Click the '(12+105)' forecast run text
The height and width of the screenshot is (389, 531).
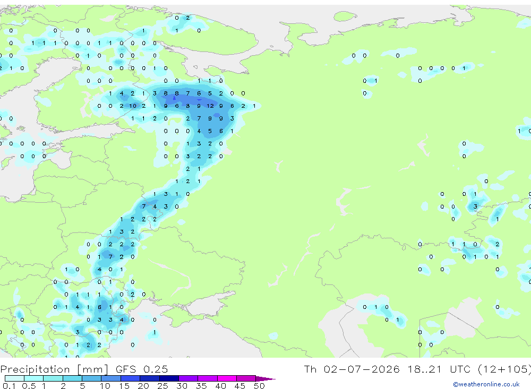[504, 369]
